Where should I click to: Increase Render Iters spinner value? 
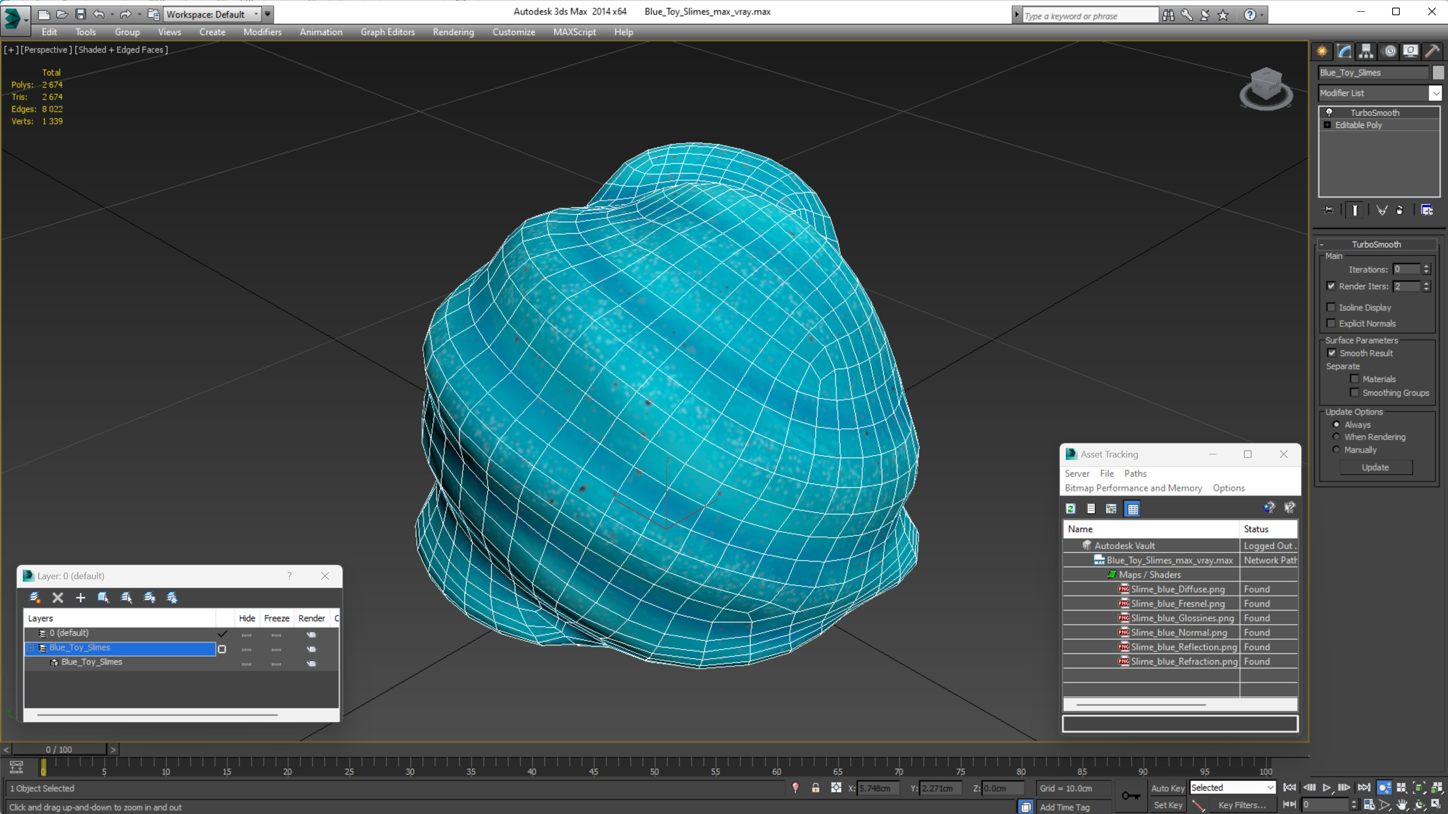[1426, 283]
